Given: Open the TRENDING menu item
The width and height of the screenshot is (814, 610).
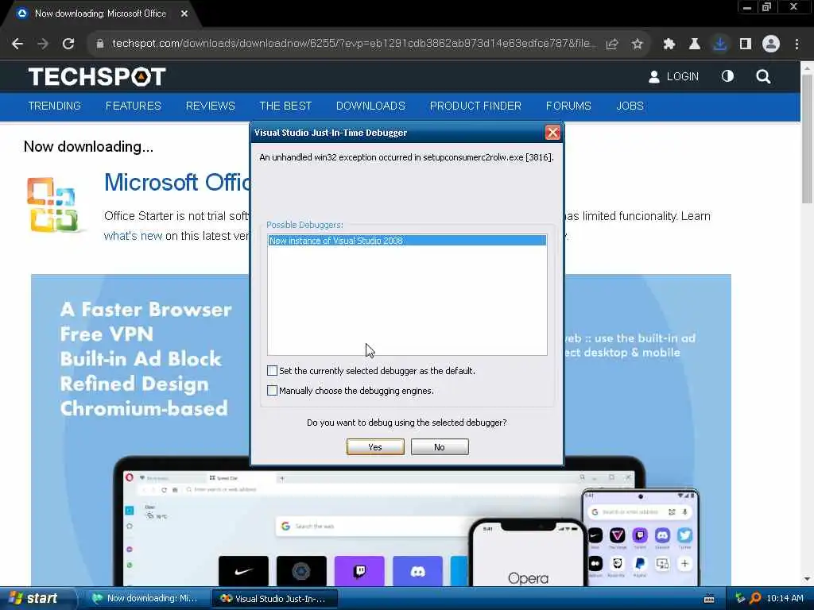Looking at the screenshot, I should 55,106.
